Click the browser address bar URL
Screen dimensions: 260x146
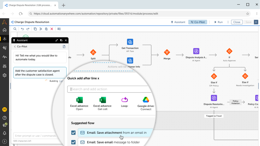(96, 14)
